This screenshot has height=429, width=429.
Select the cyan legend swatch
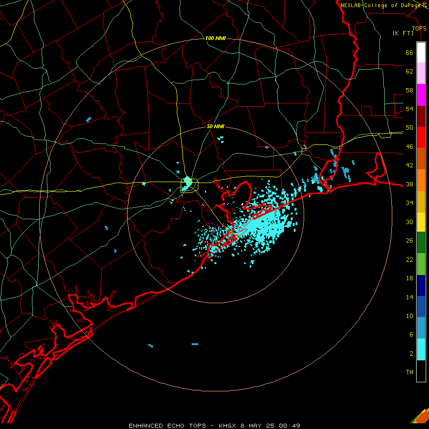click(x=421, y=349)
